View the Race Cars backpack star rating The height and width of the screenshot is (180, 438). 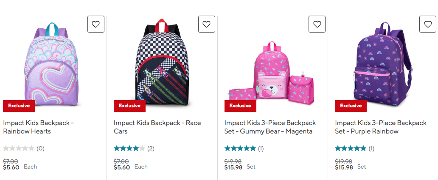point(129,148)
